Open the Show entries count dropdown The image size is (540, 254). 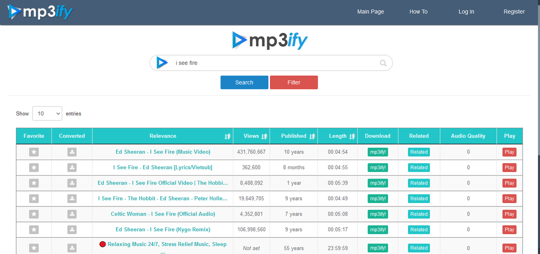[x=47, y=113]
